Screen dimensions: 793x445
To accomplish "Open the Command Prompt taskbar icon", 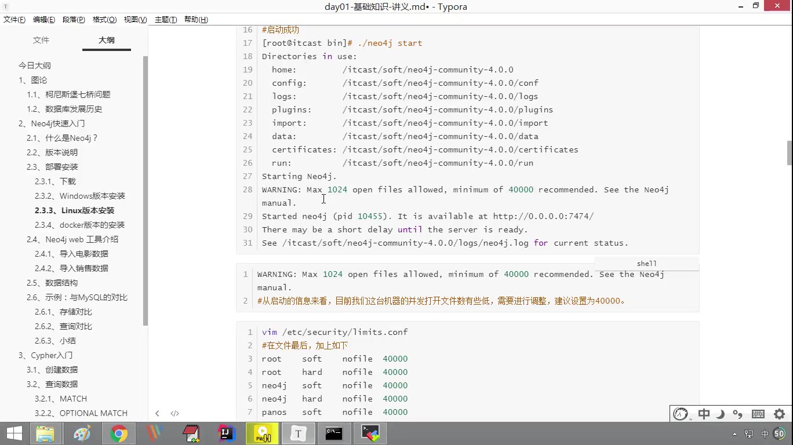I will pyautogui.click(x=334, y=433).
